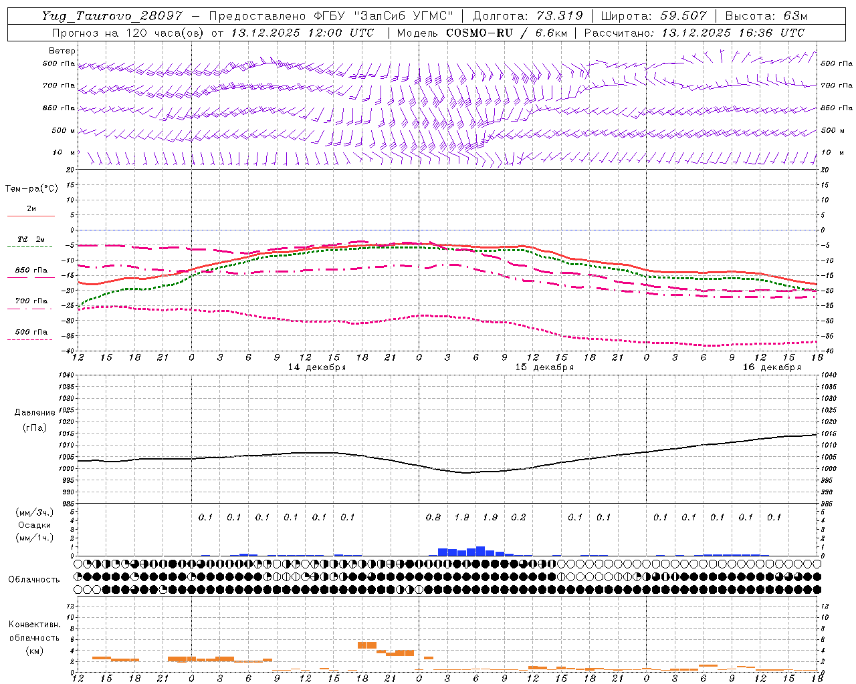The height and width of the screenshot is (684, 856).
Task: Click the Облачность cloud cover label
Action: 34,579
